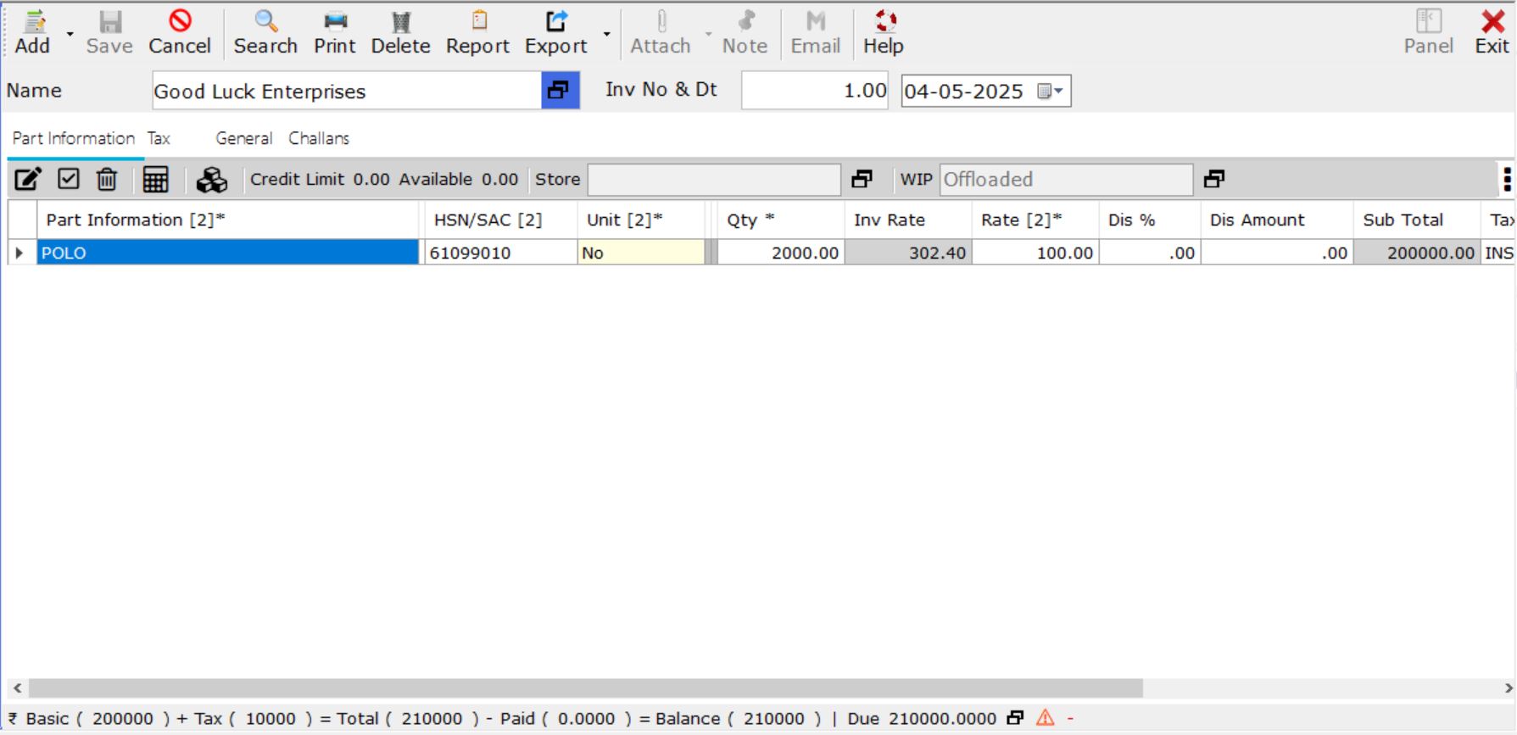Click the Help lifebuoy icon
The width and height of the screenshot is (1517, 735).
click(x=884, y=22)
